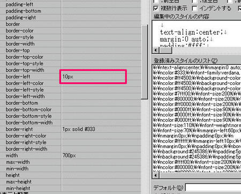Choose the border-top-width property

[x=71, y=70]
